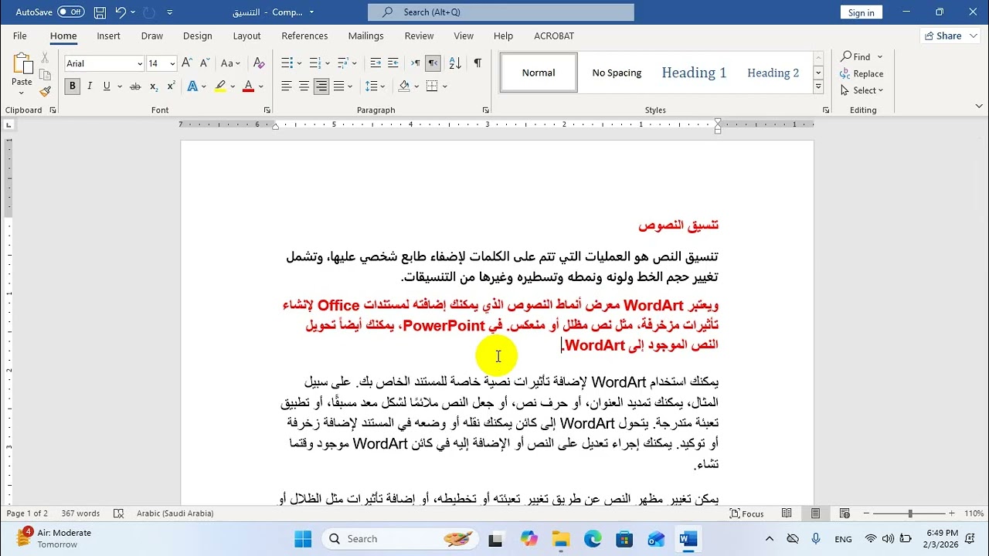Screen dimensions: 989x556
Task: Click spelling proofing icon in status bar
Action: [x=118, y=514]
